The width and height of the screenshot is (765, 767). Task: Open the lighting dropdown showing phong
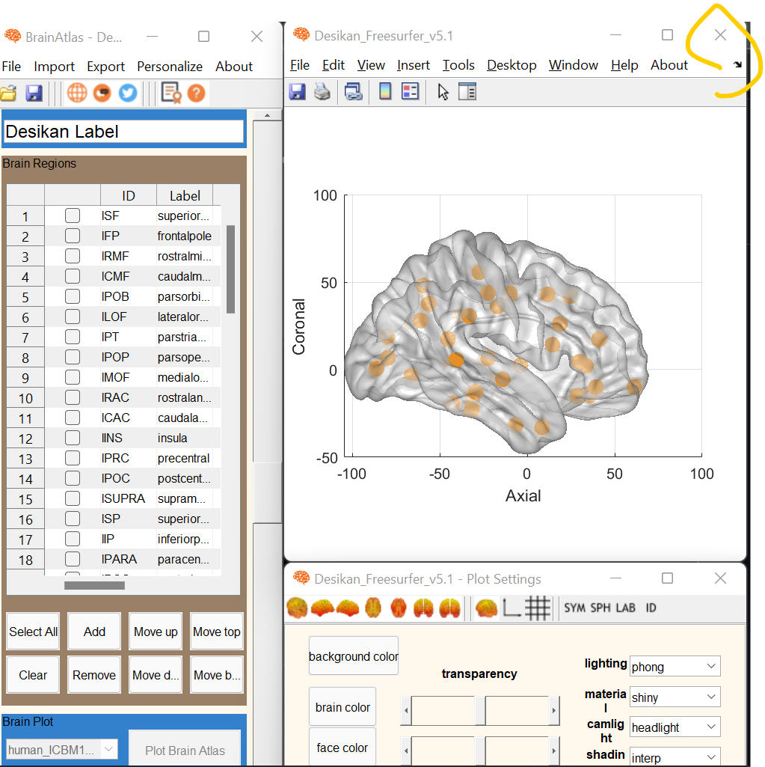point(674,666)
